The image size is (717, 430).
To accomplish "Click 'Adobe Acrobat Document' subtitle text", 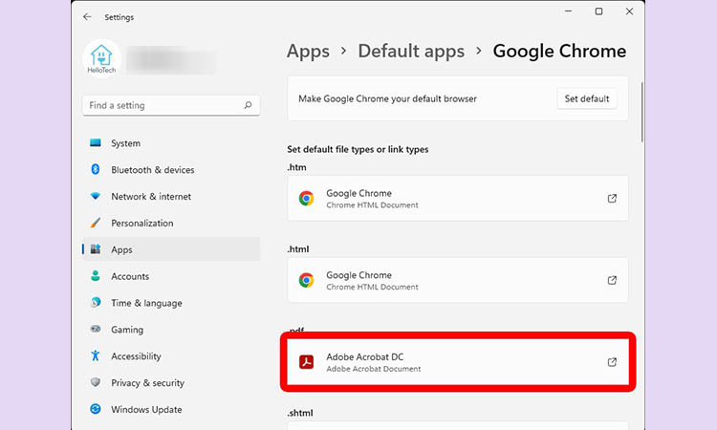I will pyautogui.click(x=374, y=369).
